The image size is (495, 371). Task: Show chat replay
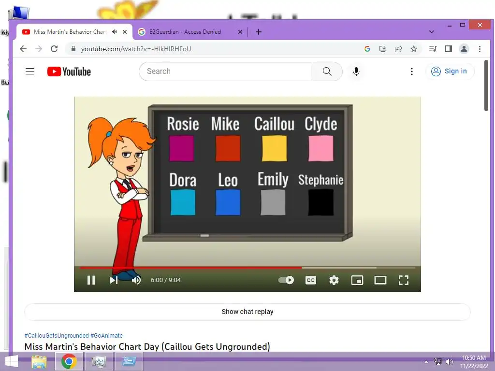(247, 312)
